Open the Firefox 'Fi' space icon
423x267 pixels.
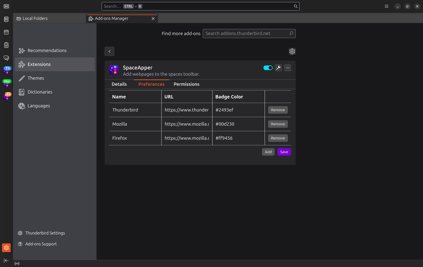coord(6,96)
